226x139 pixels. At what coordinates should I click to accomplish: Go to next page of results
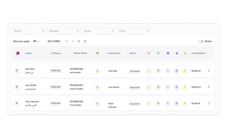79,41
